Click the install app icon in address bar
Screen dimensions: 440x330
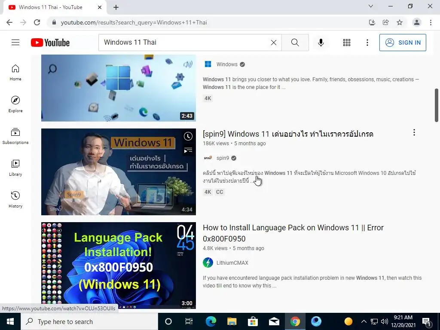372,22
